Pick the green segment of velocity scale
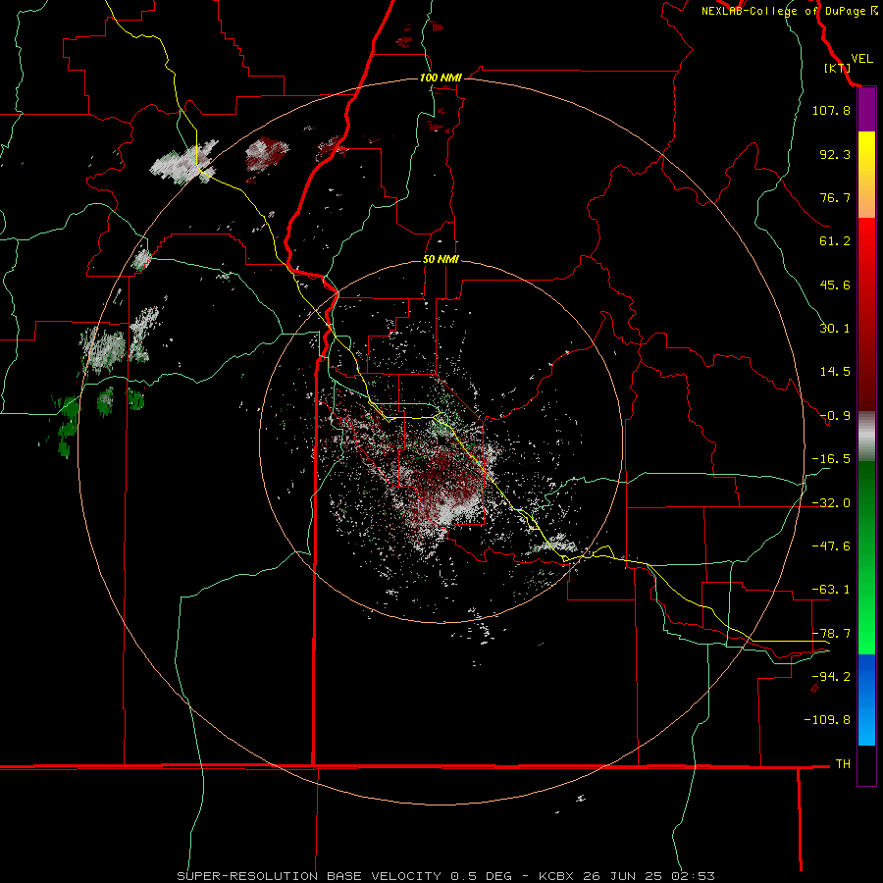Viewport: 883px width, 883px height. point(866,557)
